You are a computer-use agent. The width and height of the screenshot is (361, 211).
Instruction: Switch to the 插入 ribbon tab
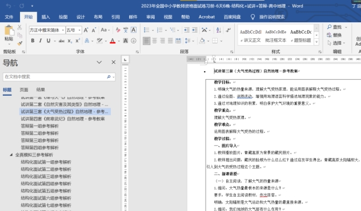coord(46,17)
